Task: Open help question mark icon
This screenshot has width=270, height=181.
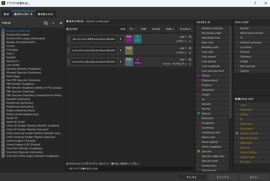Action: tap(255, 3)
